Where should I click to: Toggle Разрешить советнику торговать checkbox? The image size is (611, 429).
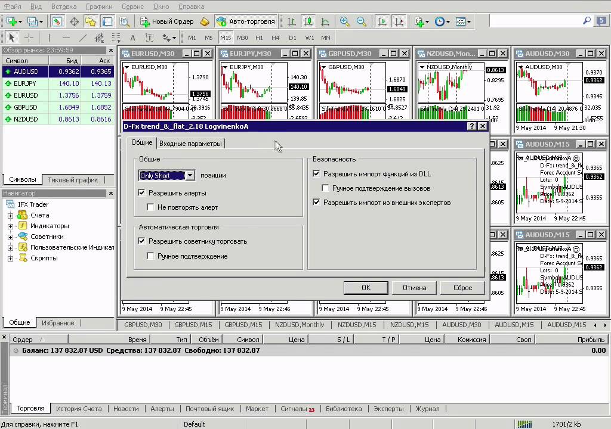tap(142, 241)
